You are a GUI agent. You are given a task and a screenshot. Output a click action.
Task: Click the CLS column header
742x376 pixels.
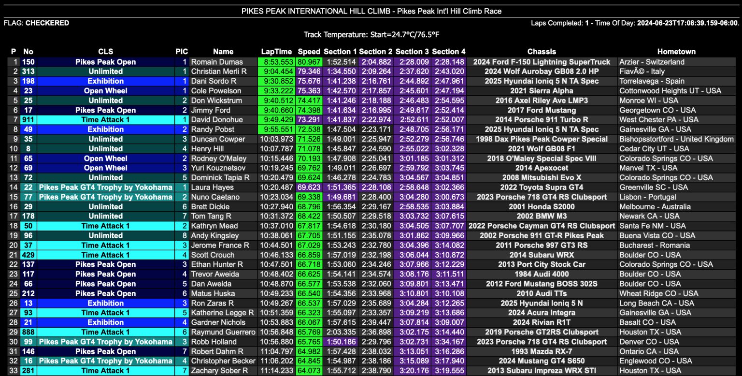pyautogui.click(x=105, y=52)
